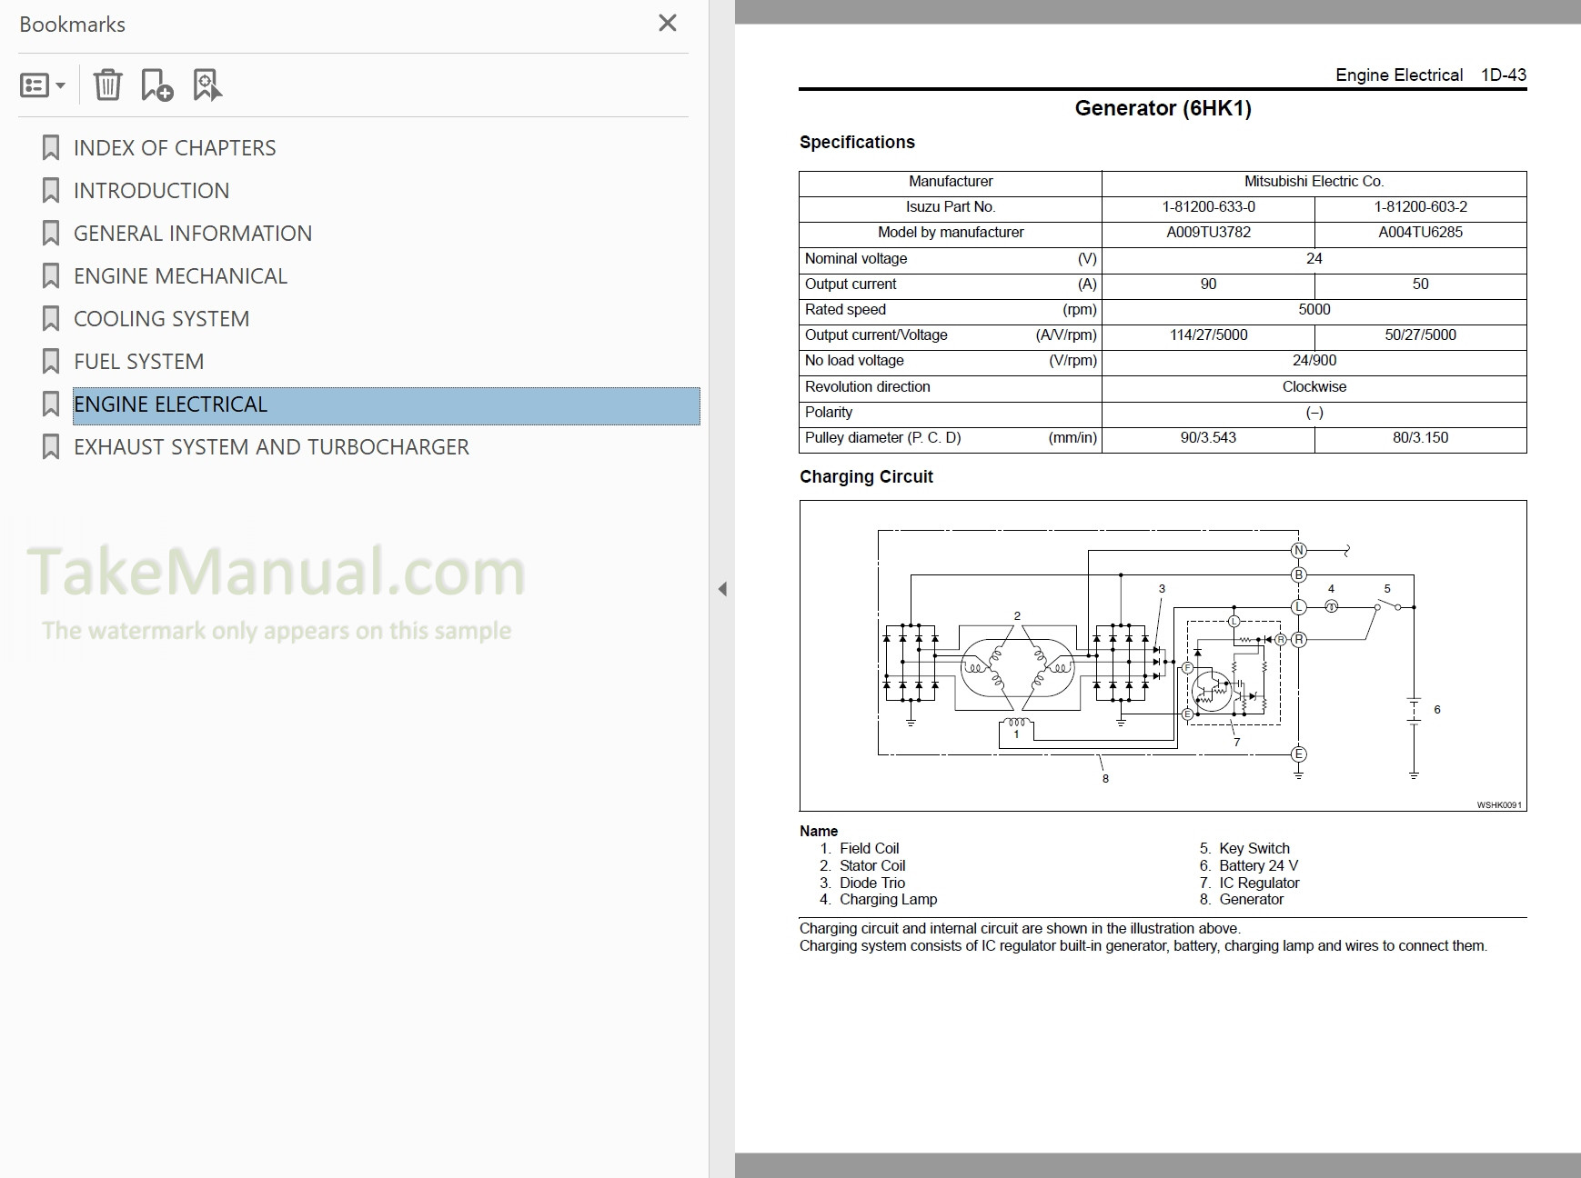Click the TakeManual.com watermark
1581x1178 pixels.
(273, 573)
